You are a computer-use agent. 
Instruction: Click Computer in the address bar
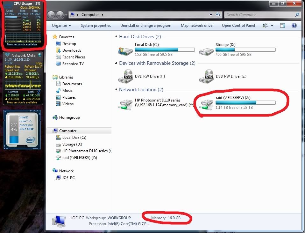coord(90,15)
